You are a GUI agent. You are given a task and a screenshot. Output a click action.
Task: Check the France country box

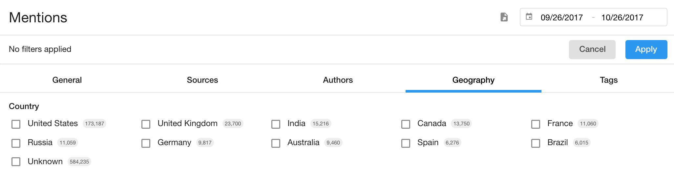click(536, 124)
